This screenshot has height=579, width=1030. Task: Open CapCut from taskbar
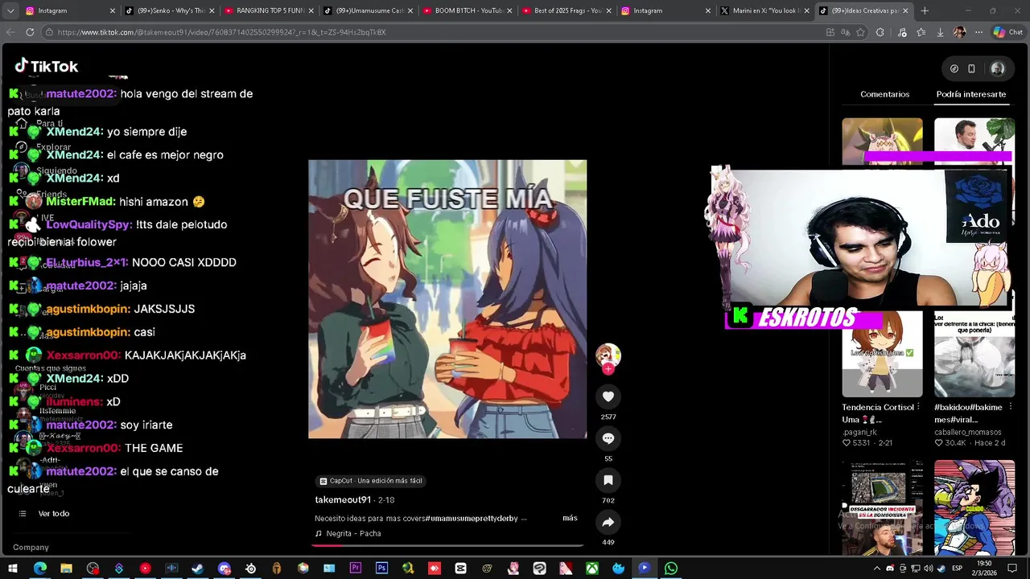point(460,569)
